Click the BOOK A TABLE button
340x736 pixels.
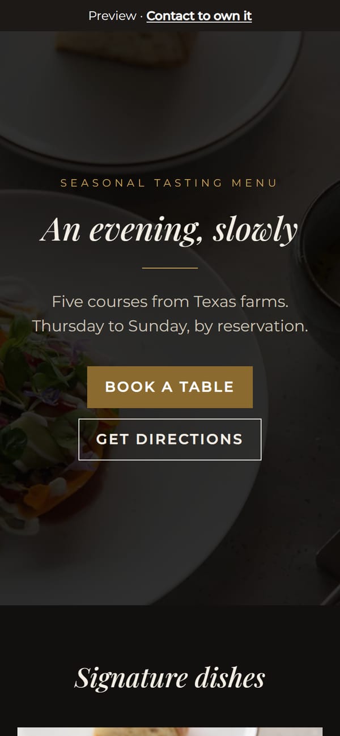170,387
